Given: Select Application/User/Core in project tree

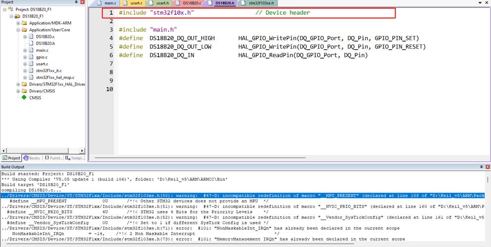Looking at the screenshot, I should 50,30.
